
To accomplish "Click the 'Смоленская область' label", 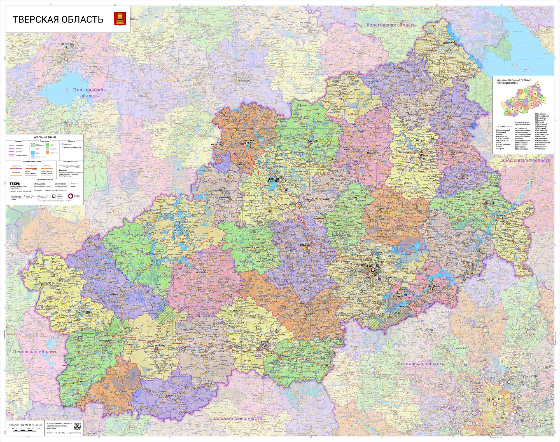I will coord(238,419).
